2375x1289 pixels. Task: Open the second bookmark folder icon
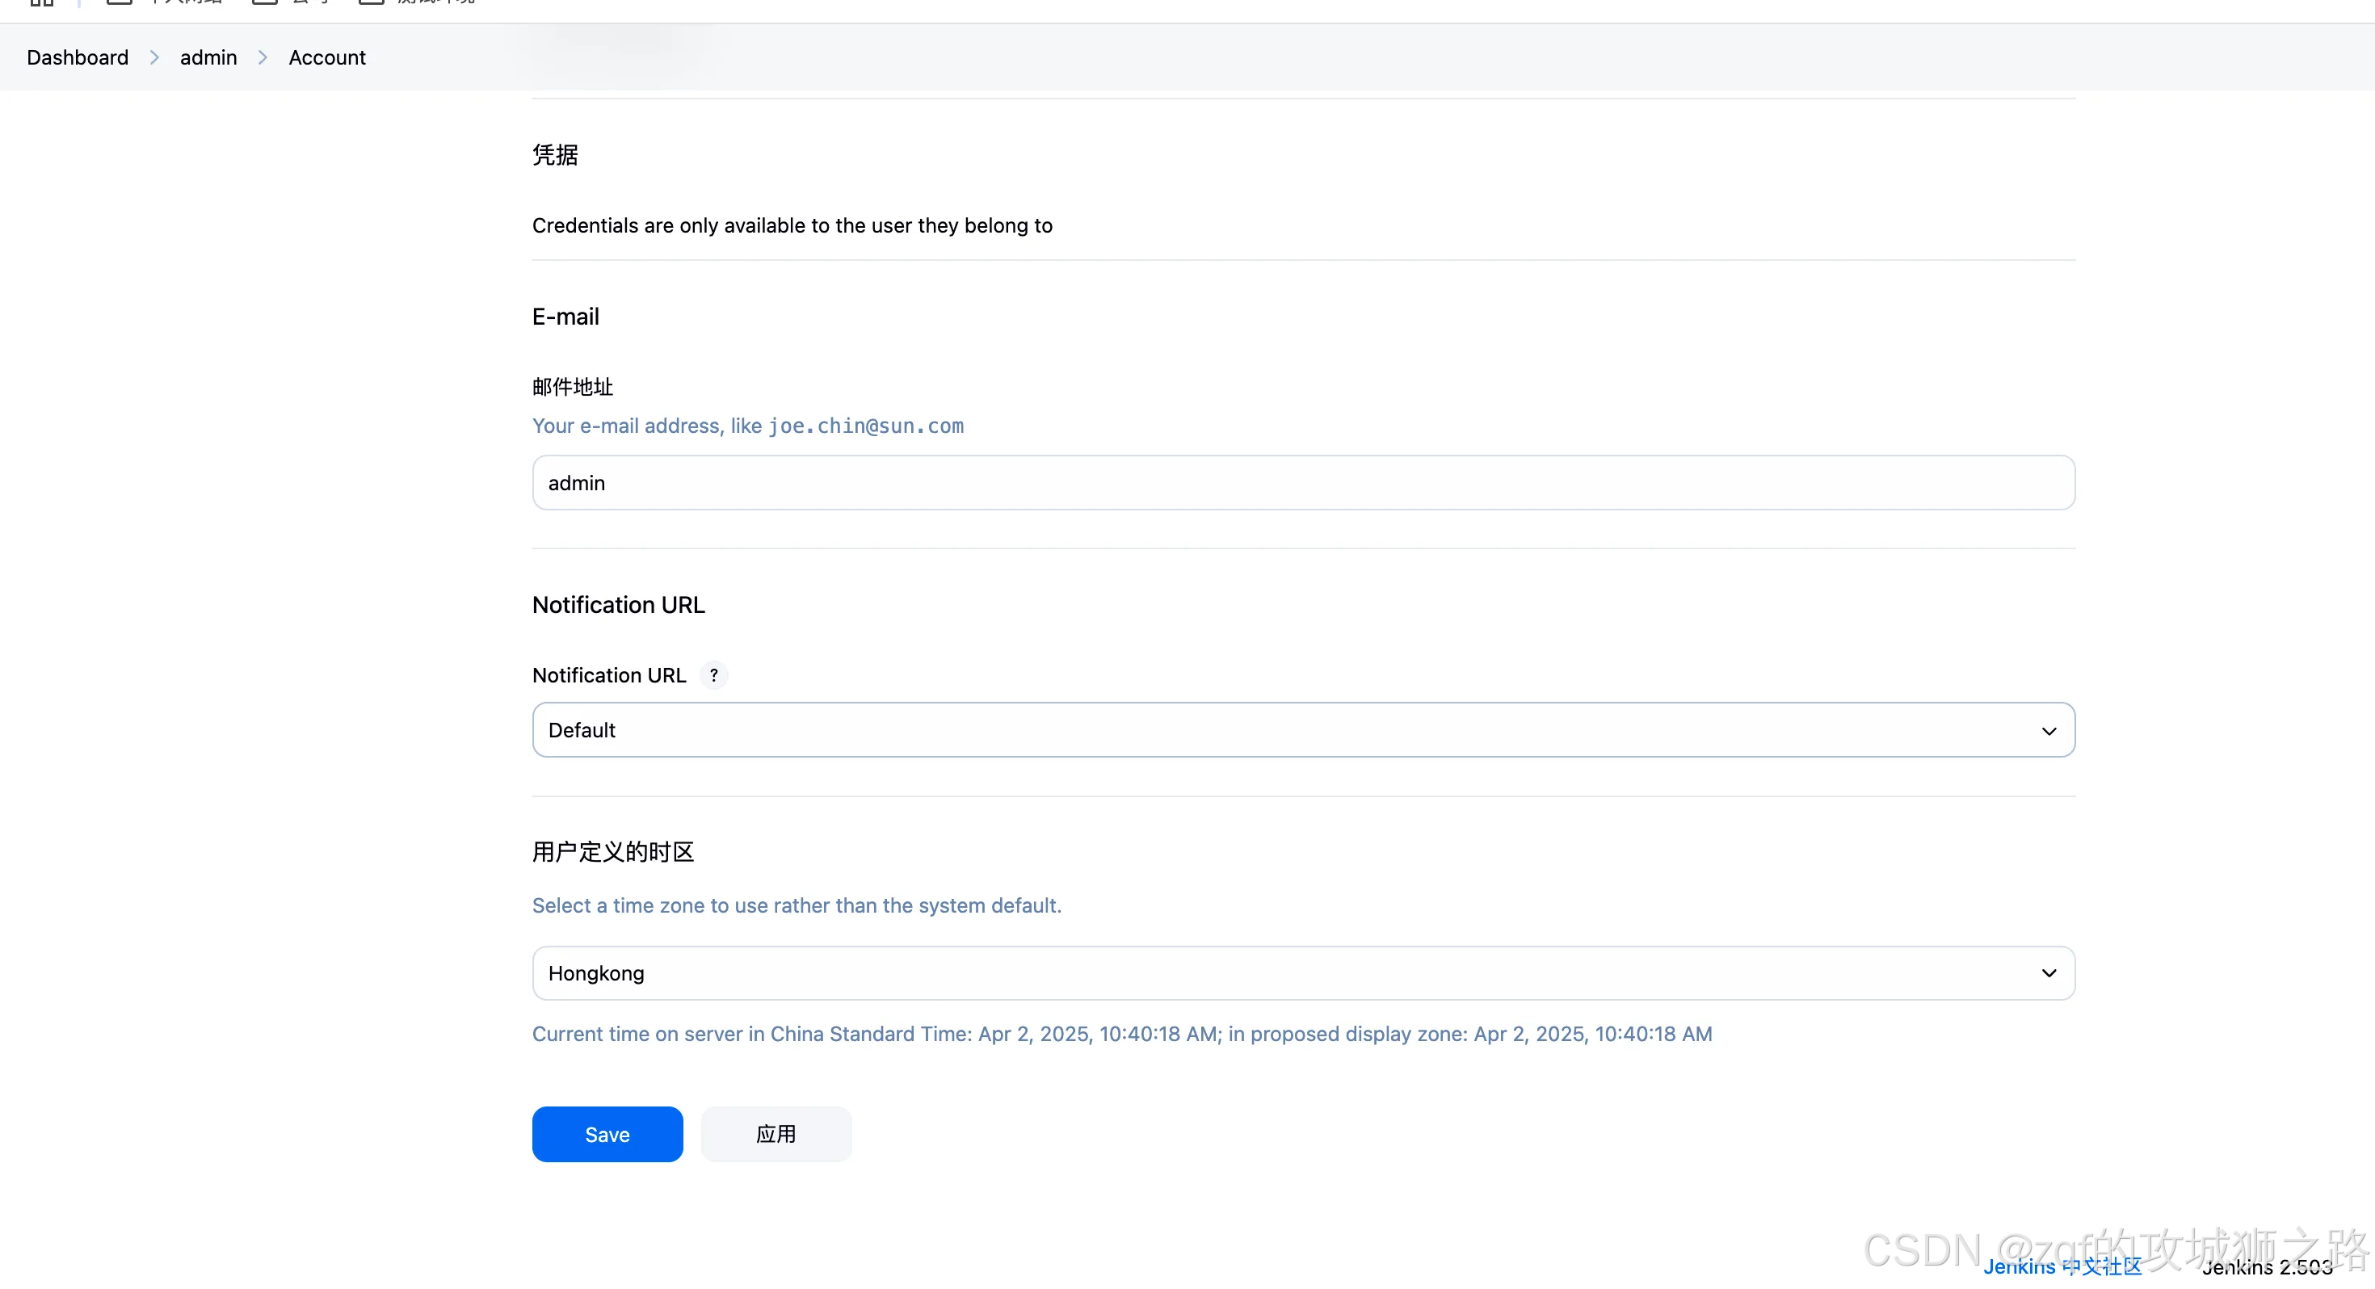click(x=265, y=2)
